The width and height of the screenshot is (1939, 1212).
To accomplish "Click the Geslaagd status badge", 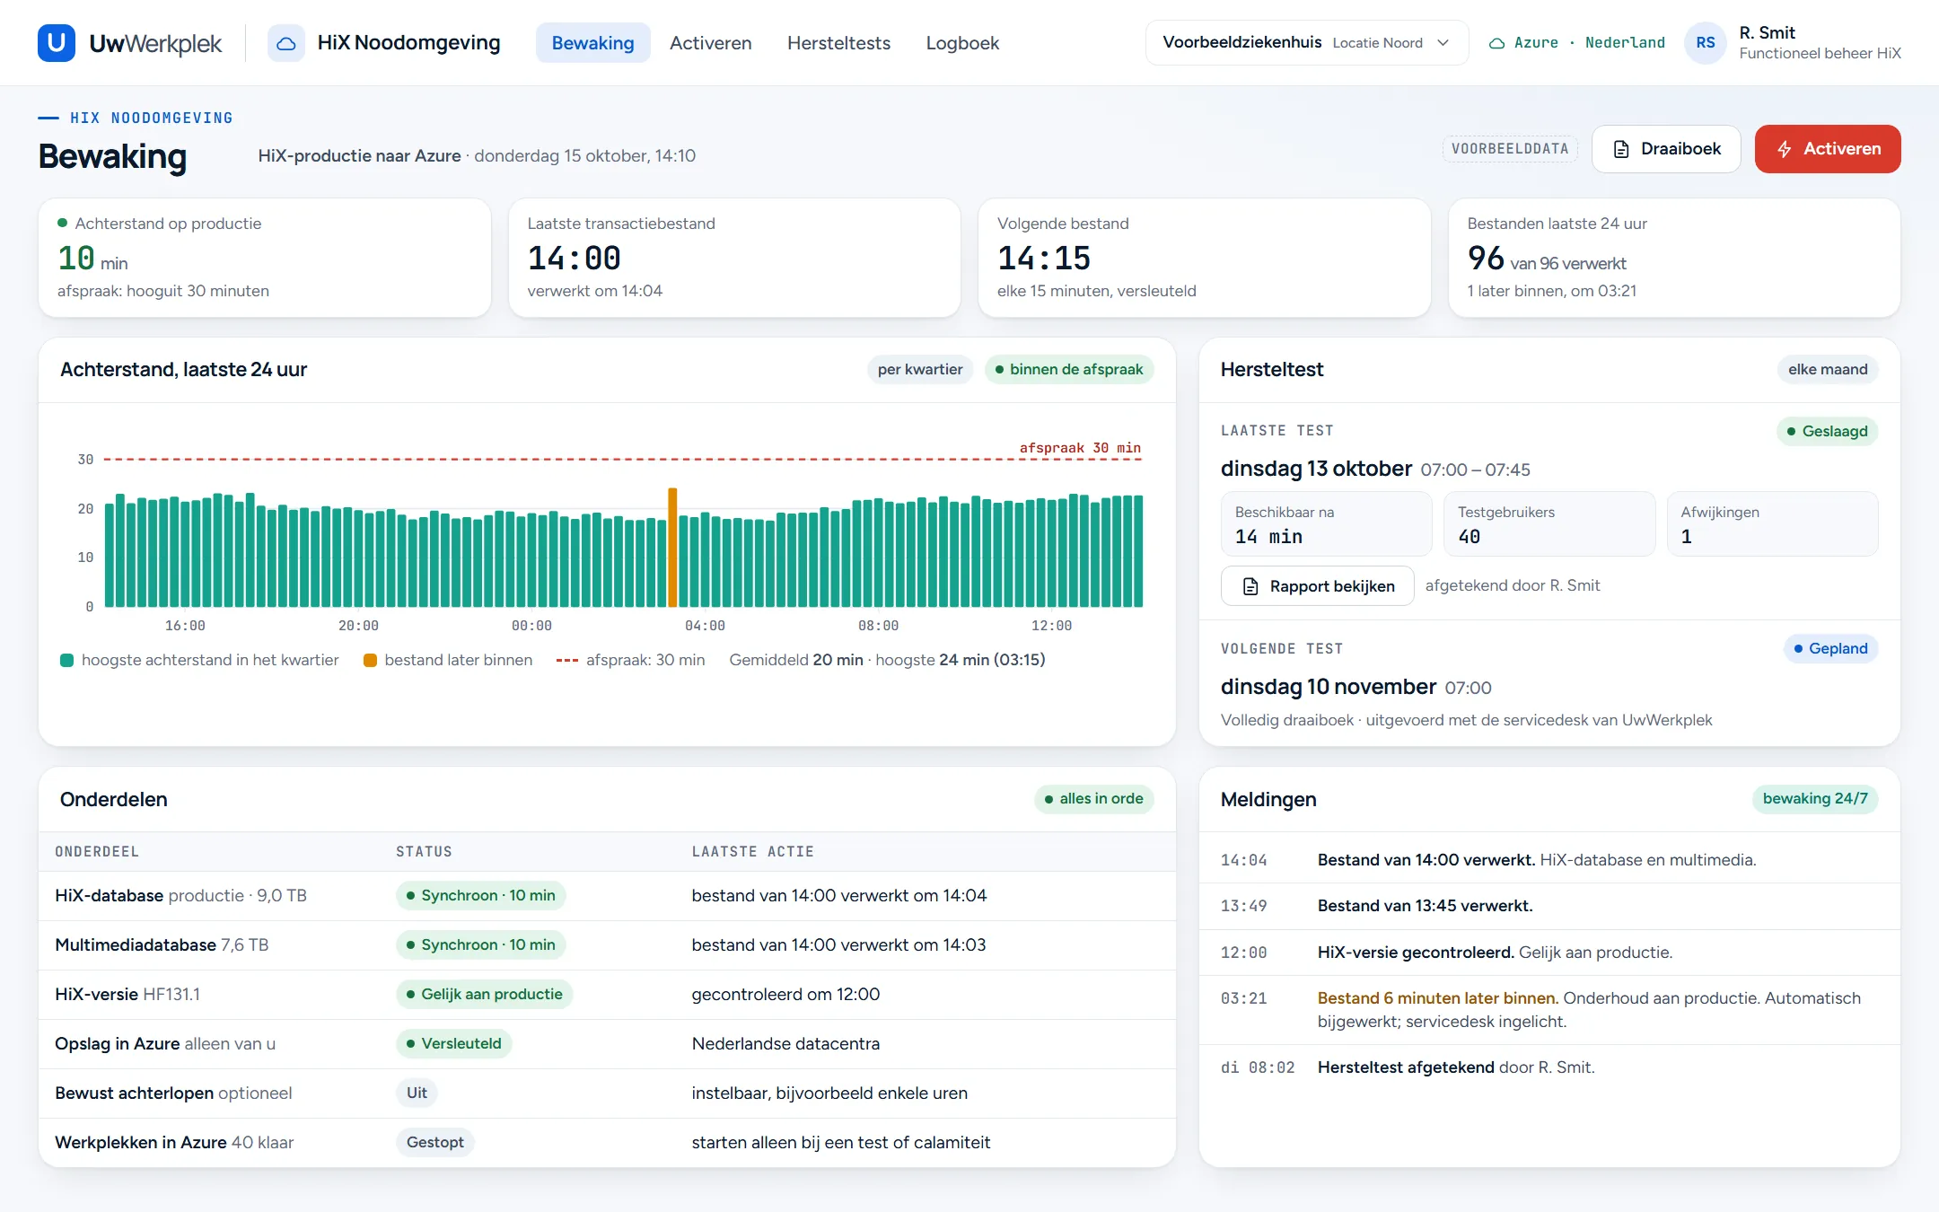I will (1827, 432).
